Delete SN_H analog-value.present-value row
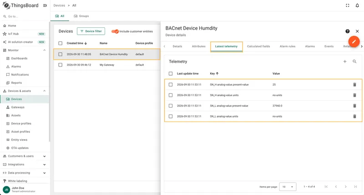 point(354,85)
